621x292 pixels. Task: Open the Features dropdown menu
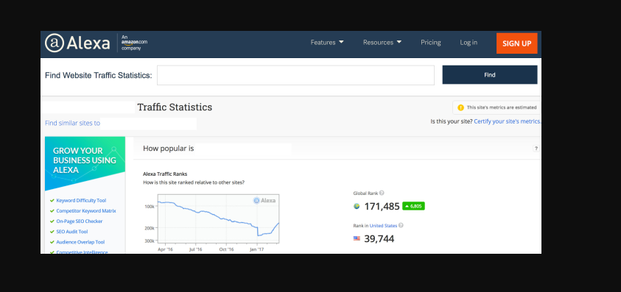point(327,43)
